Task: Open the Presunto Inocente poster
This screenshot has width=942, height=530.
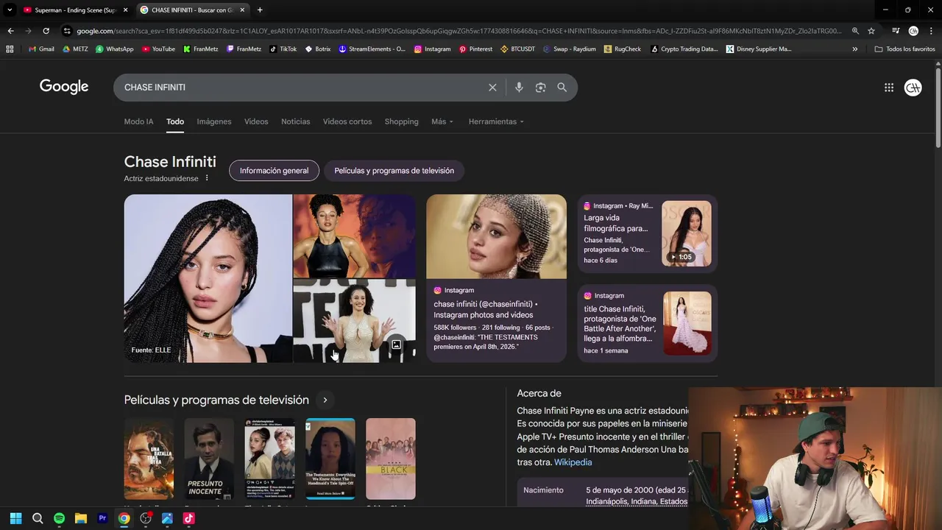Action: coord(209,459)
